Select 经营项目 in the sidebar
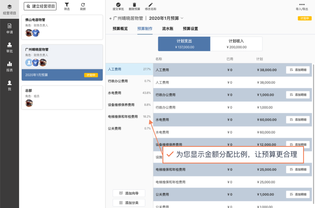The height and width of the screenshot is (208, 315). tap(9, 8)
